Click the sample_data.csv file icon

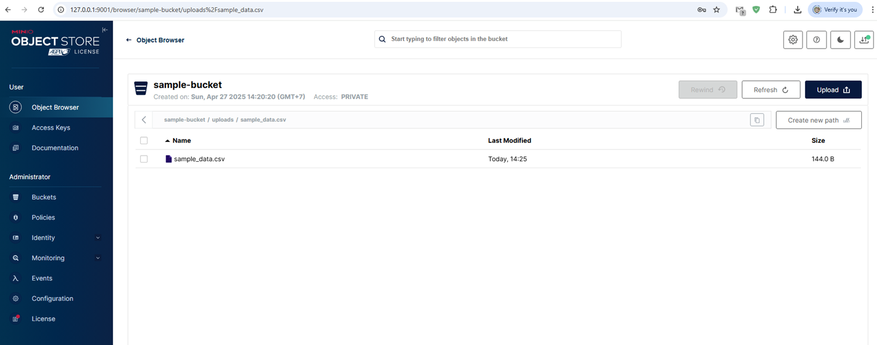click(x=169, y=159)
